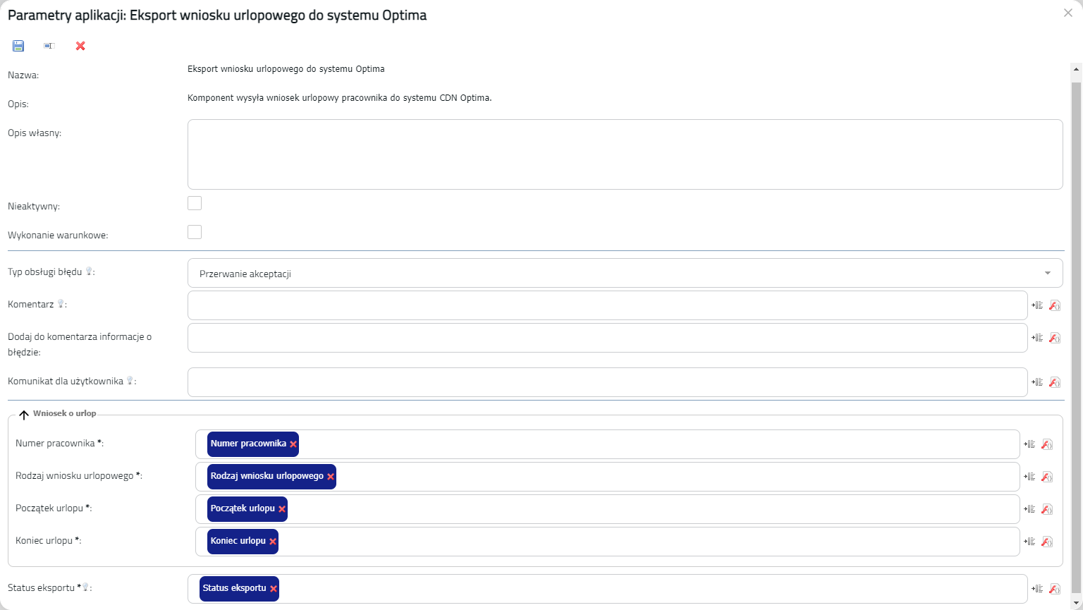Click the red X delete icon in the toolbar
Screen dimensions: 1083x610
tap(80, 46)
